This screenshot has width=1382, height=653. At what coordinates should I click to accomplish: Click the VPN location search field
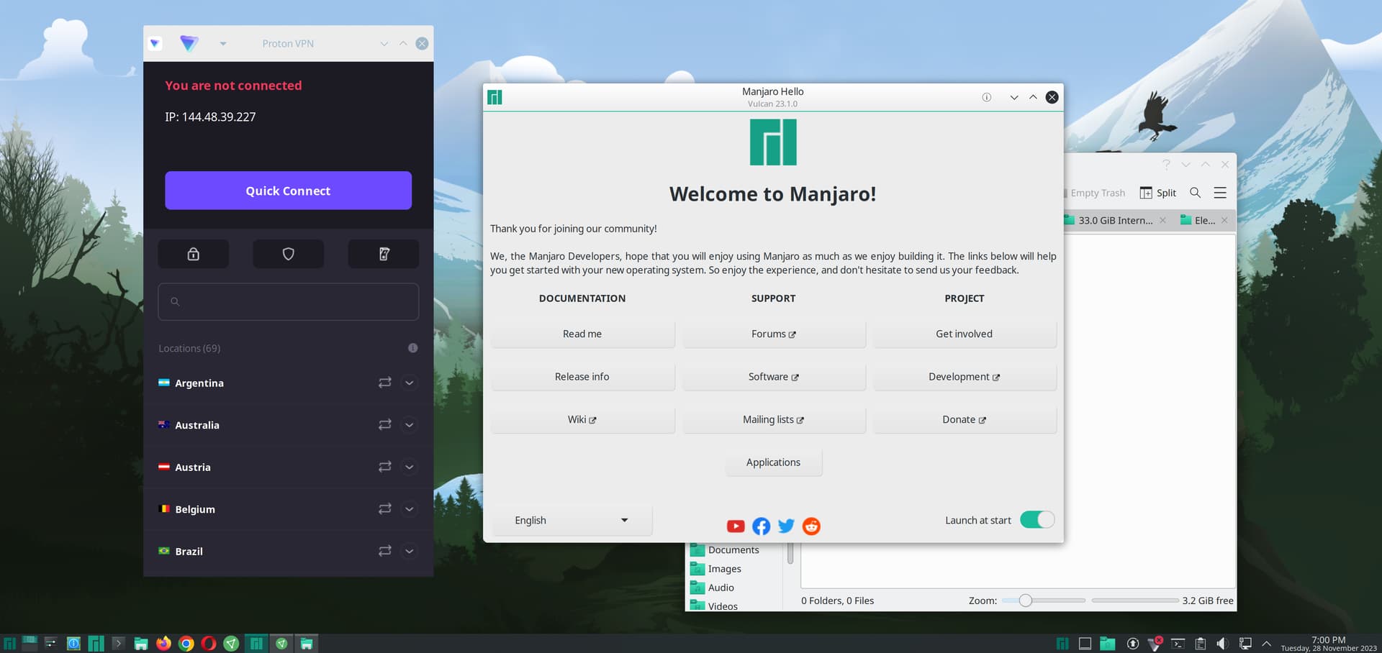click(x=288, y=302)
